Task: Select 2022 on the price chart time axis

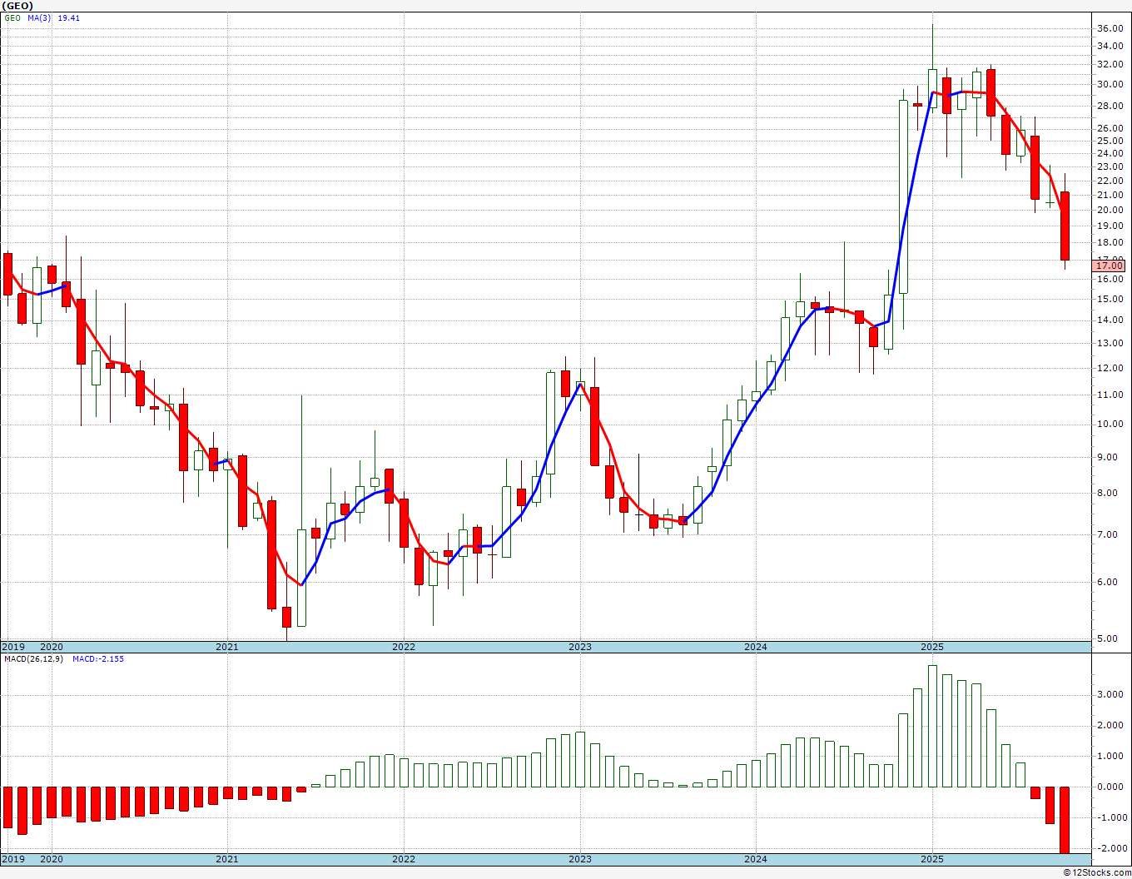Action: pos(404,647)
